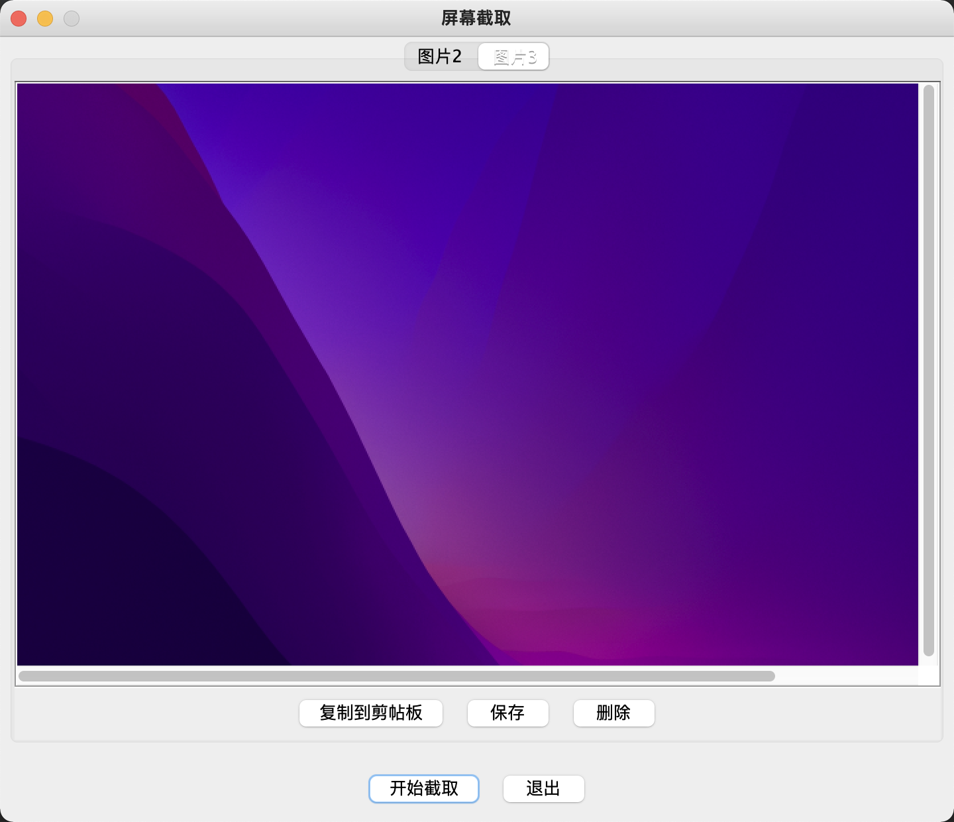Image resolution: width=954 pixels, height=822 pixels.
Task: Click the 复制到剪帖板 button
Action: click(x=371, y=713)
